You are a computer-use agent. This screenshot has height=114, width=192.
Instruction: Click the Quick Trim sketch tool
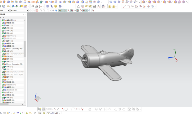point(96,109)
